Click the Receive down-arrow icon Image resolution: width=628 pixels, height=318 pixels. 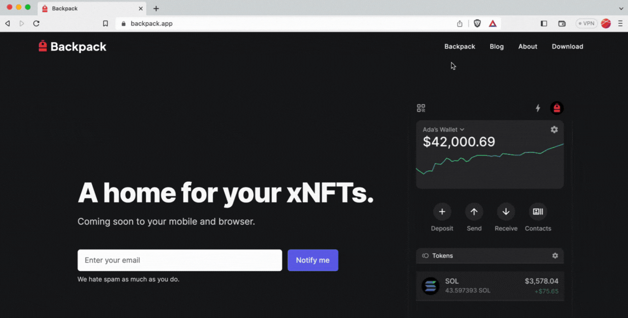click(x=506, y=212)
